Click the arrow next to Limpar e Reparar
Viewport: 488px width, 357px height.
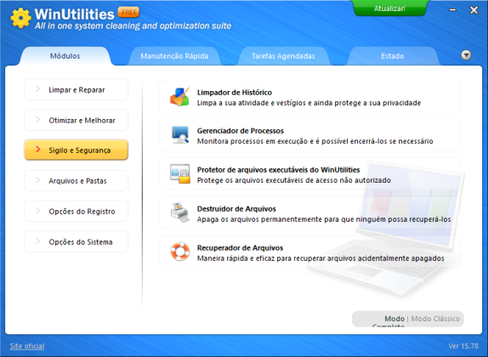tap(37, 89)
